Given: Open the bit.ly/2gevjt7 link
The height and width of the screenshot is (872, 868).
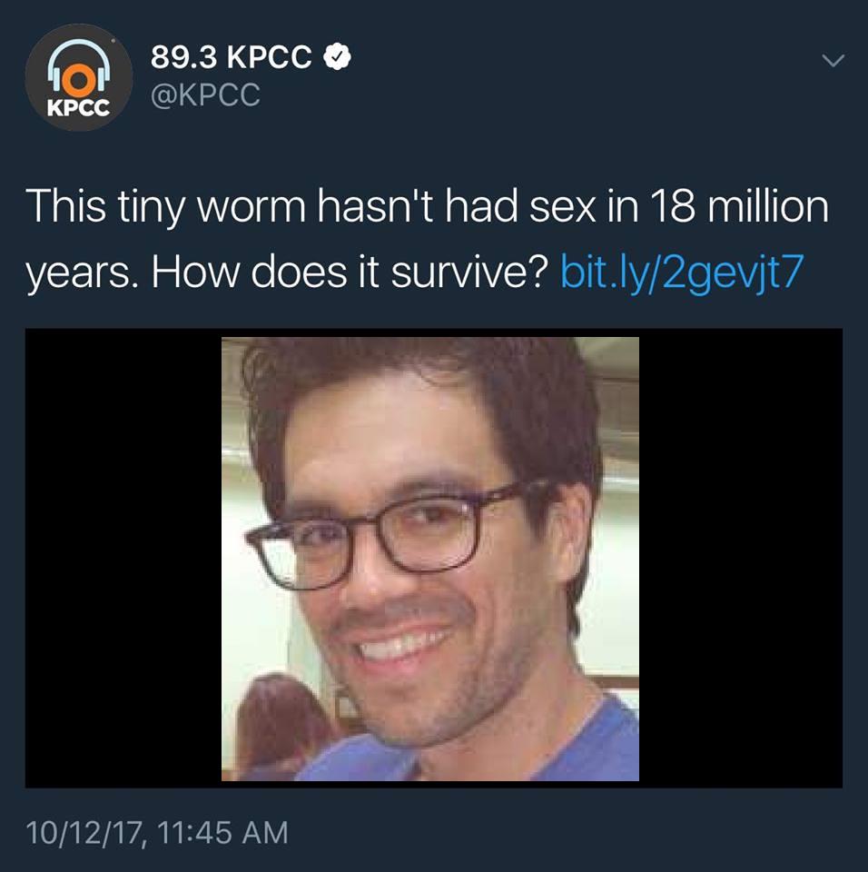Looking at the screenshot, I should click(682, 272).
